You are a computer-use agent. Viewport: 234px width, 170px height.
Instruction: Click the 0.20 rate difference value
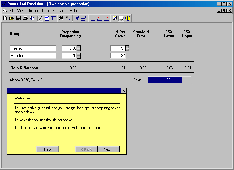click(73, 68)
